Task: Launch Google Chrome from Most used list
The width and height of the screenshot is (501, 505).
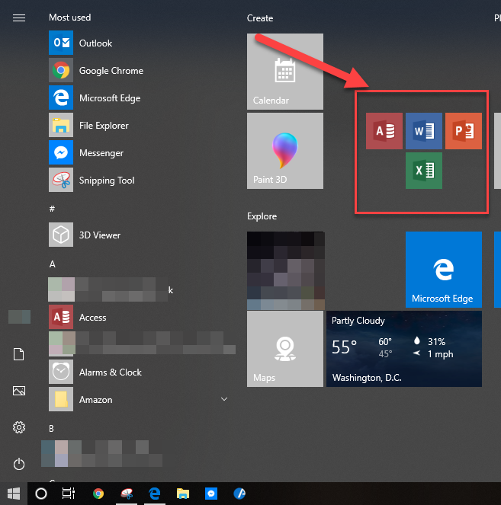Action: point(111,71)
